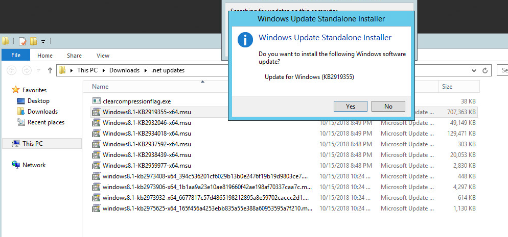This screenshot has height=237, width=508.
Task: Select Downloads in the address breadcrumb
Action: click(124, 70)
